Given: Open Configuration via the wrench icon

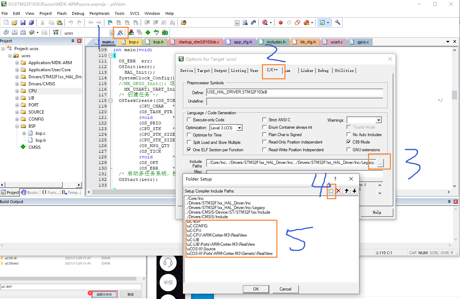Looking at the screenshot, I should tap(337, 22).
